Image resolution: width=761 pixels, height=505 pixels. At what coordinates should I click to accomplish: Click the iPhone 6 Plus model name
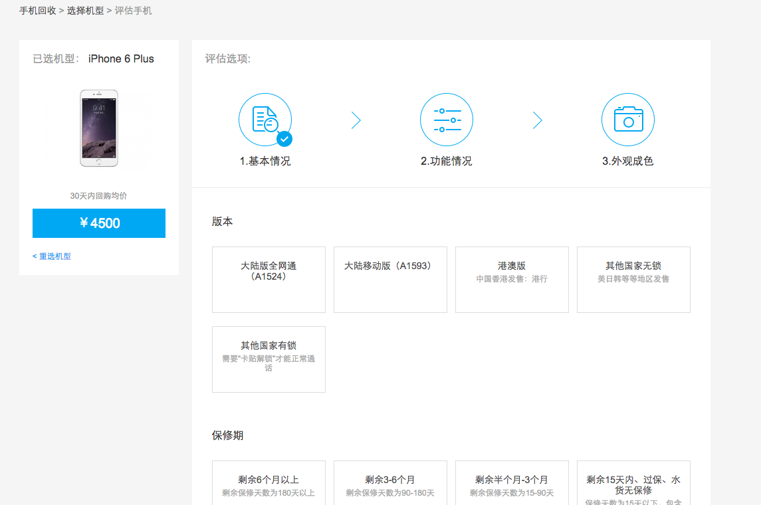121,58
